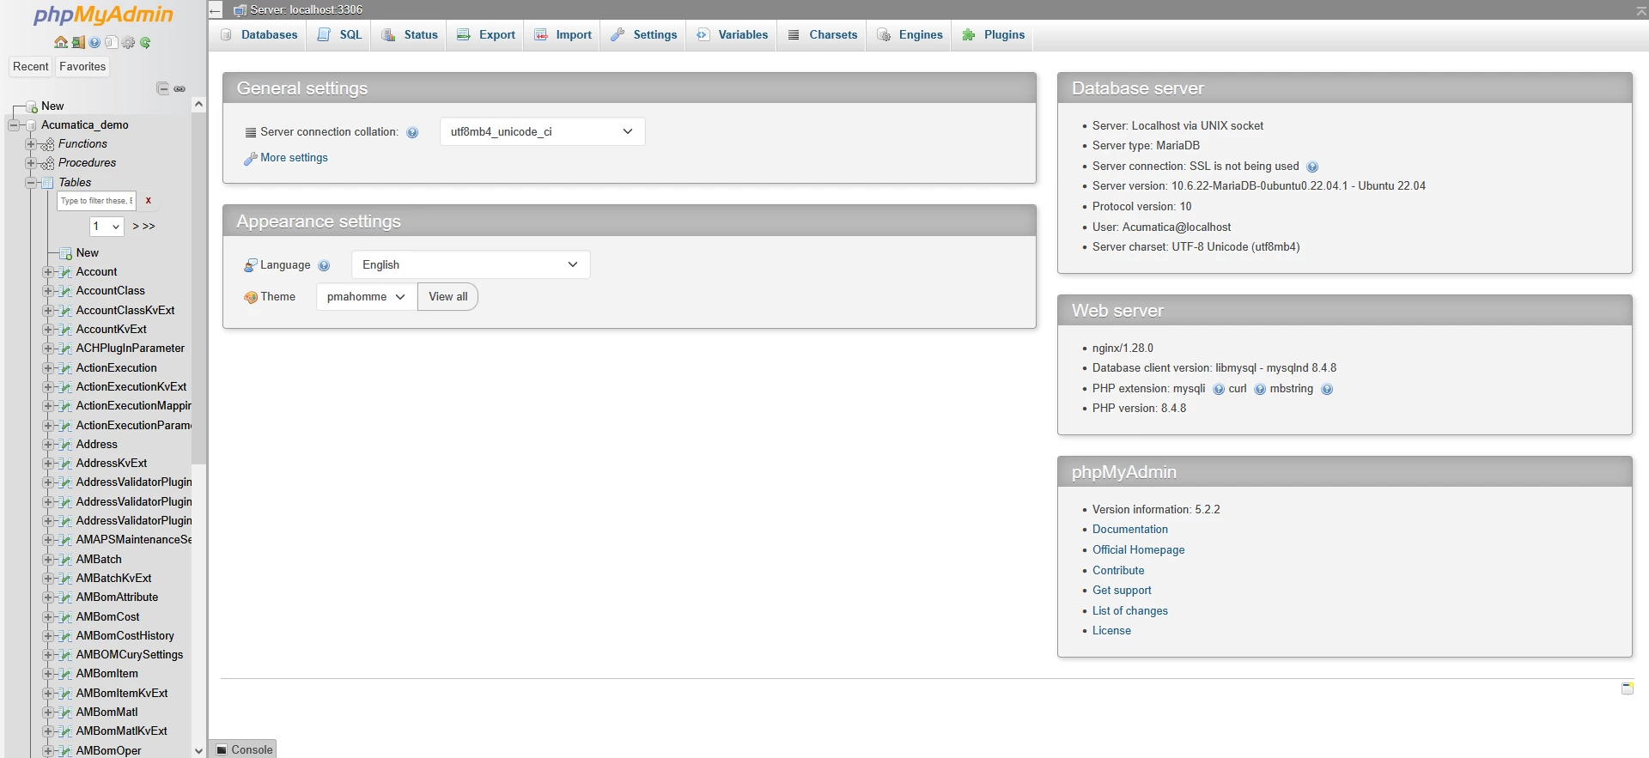The image size is (1649, 758).
Task: Open the License link
Action: coord(1111,631)
